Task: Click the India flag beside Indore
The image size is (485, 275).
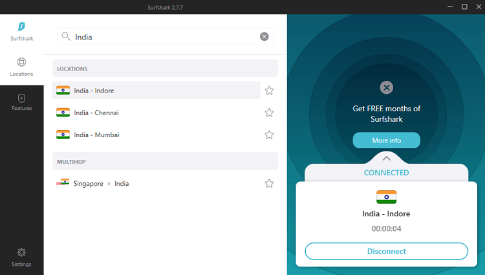Action: pos(63,91)
